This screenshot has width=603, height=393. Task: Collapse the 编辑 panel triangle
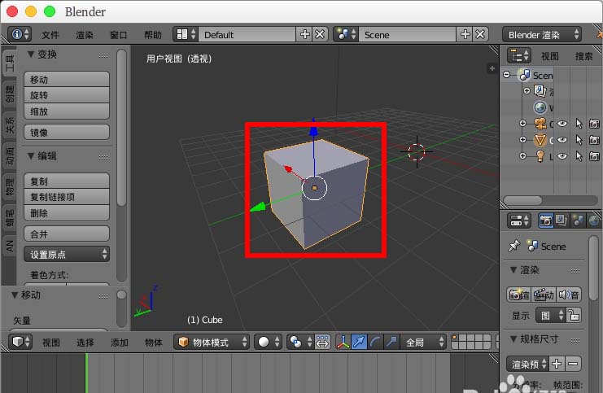[x=31, y=156]
